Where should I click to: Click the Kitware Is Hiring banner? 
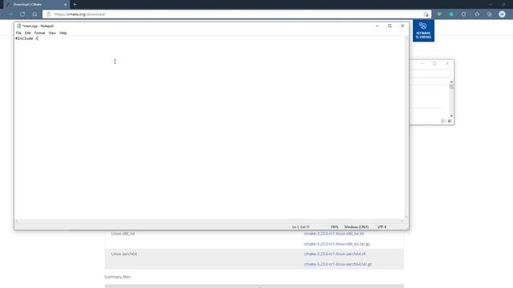click(x=423, y=30)
